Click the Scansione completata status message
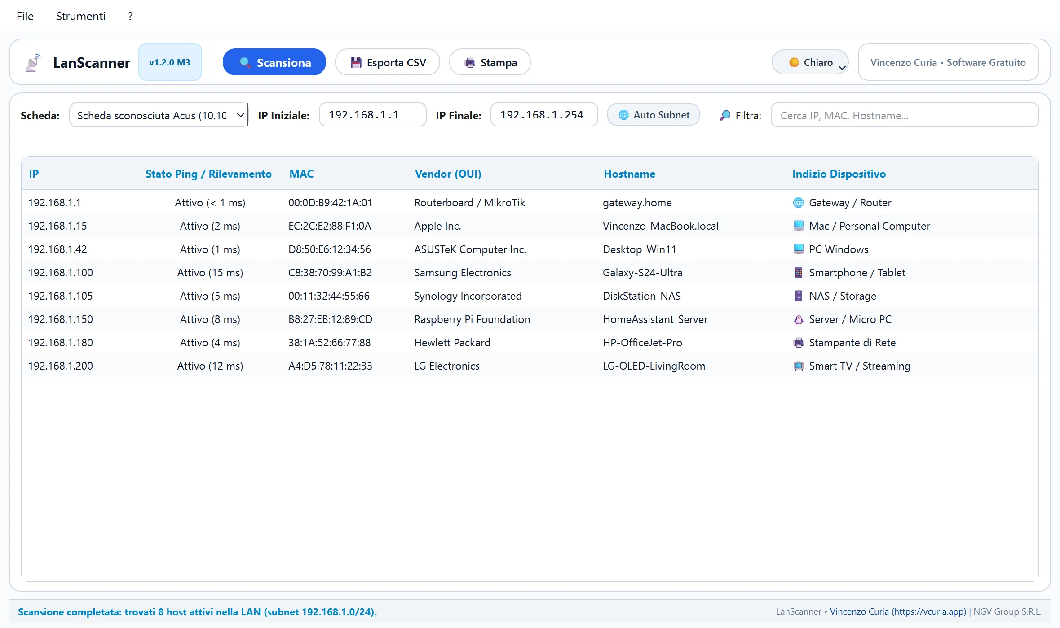 click(197, 612)
